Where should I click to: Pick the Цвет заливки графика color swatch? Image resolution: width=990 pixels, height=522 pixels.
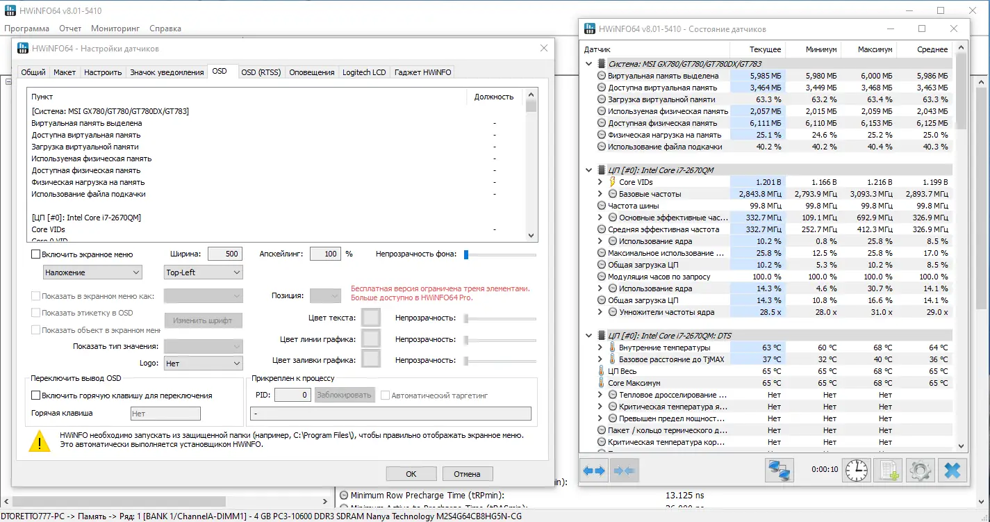click(371, 360)
